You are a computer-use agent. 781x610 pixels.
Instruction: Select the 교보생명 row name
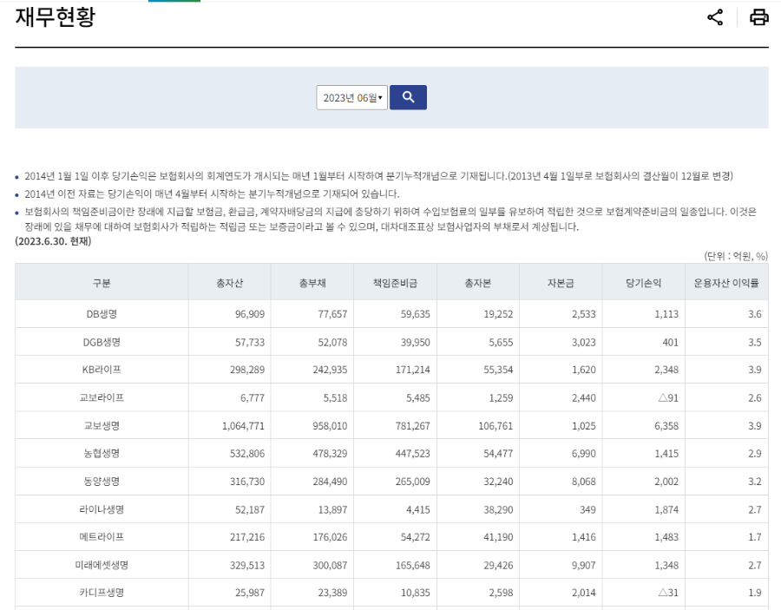(x=102, y=426)
